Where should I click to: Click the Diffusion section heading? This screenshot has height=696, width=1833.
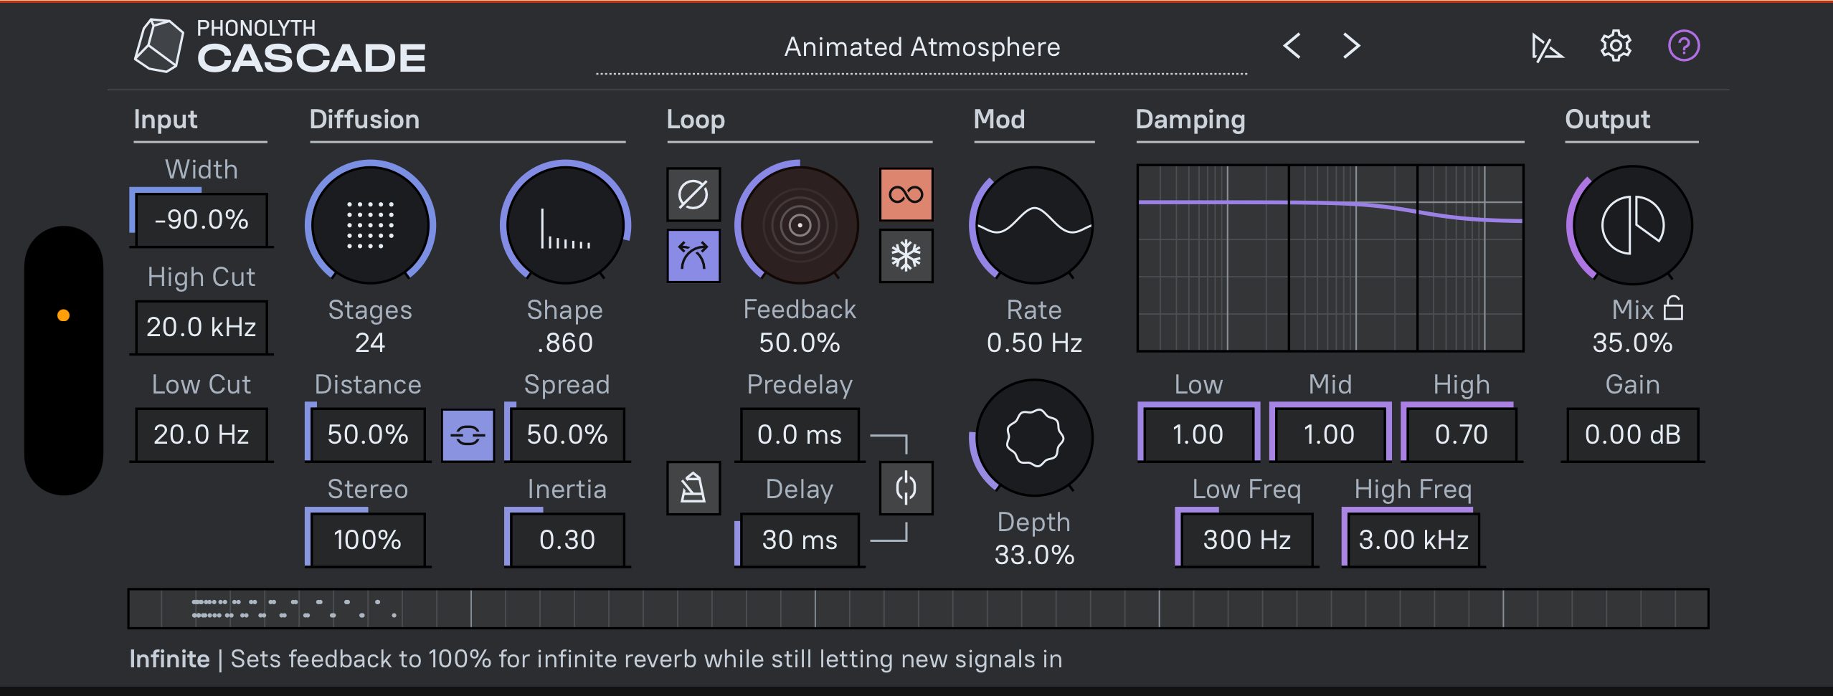tap(364, 119)
